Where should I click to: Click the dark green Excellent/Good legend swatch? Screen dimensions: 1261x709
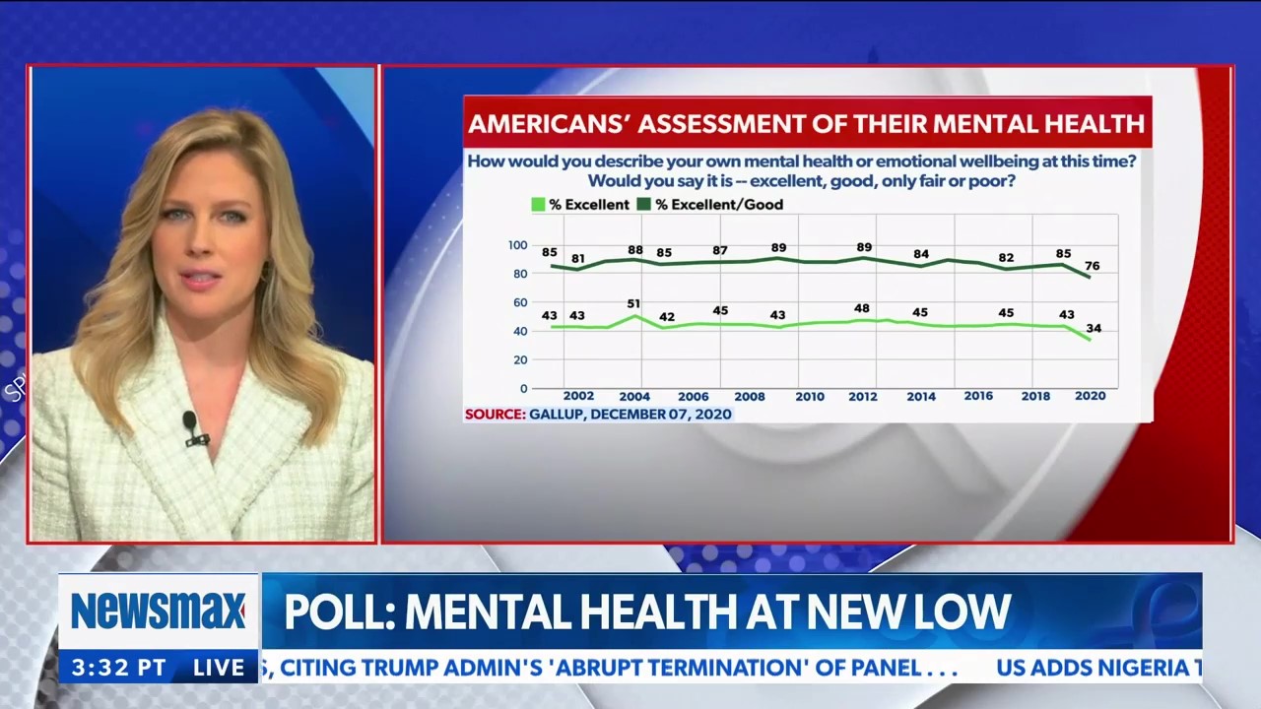(x=645, y=205)
